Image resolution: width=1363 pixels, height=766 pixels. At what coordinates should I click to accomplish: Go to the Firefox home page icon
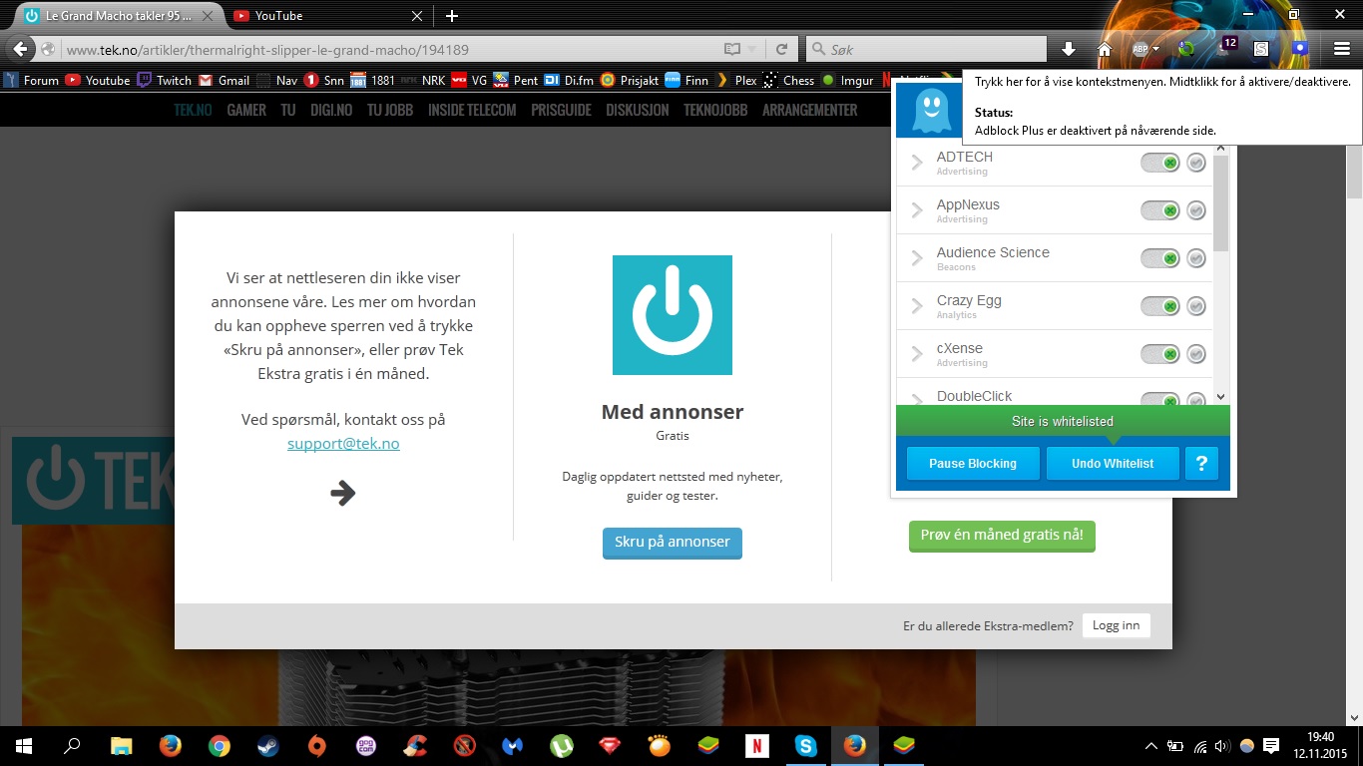pos(1105,49)
